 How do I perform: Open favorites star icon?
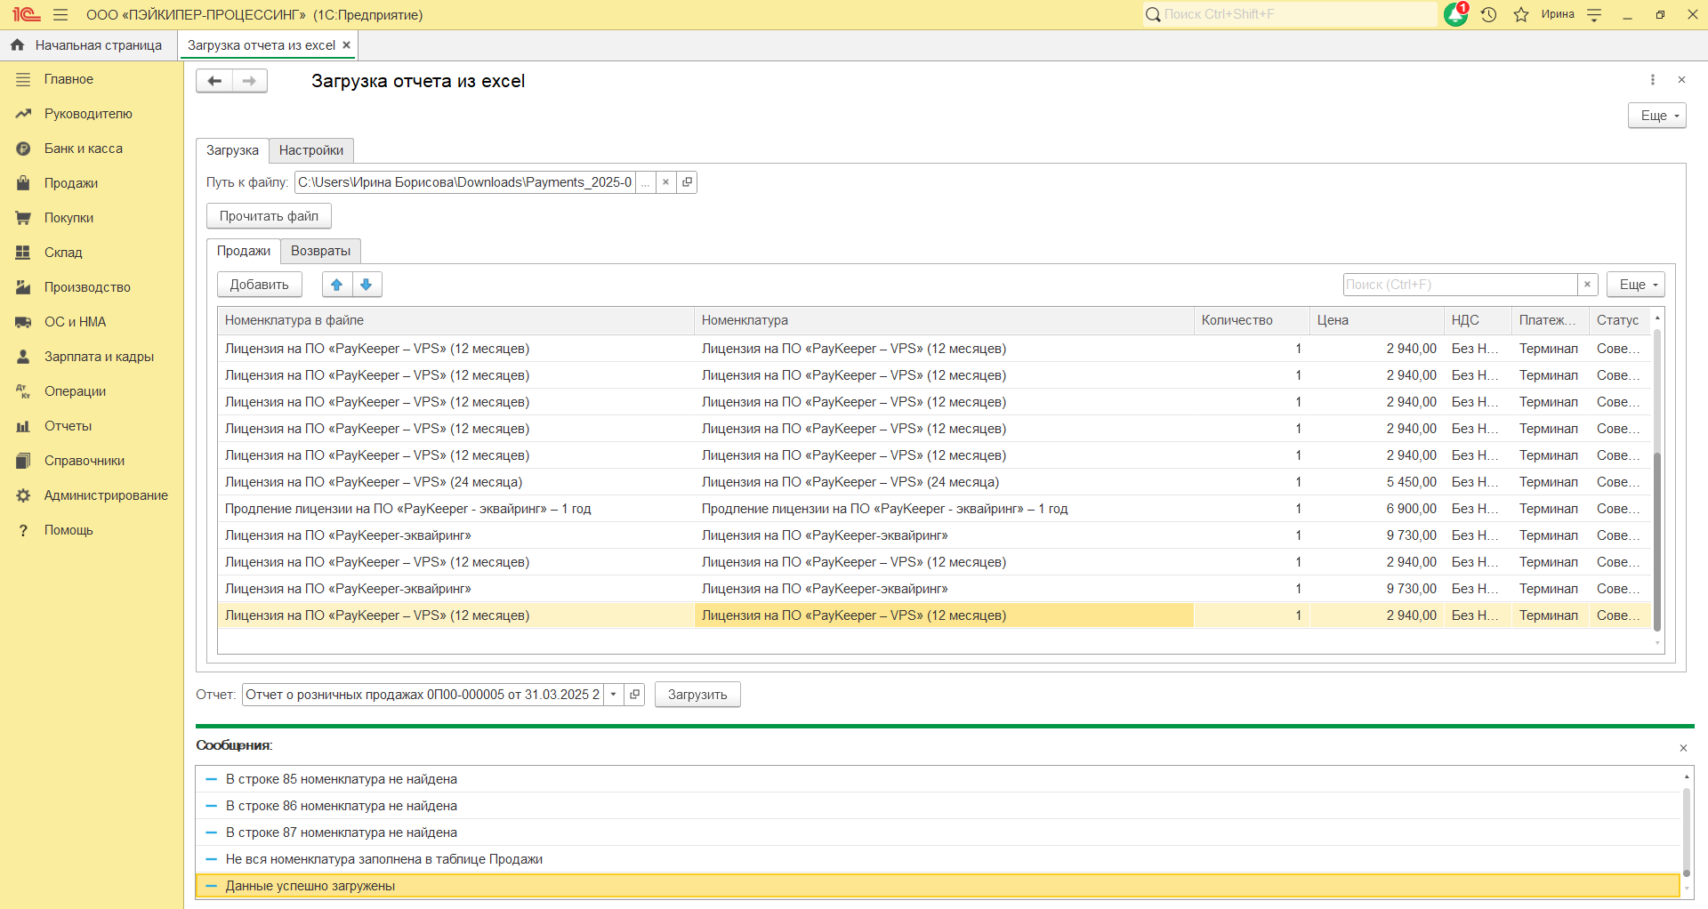coord(1521,14)
